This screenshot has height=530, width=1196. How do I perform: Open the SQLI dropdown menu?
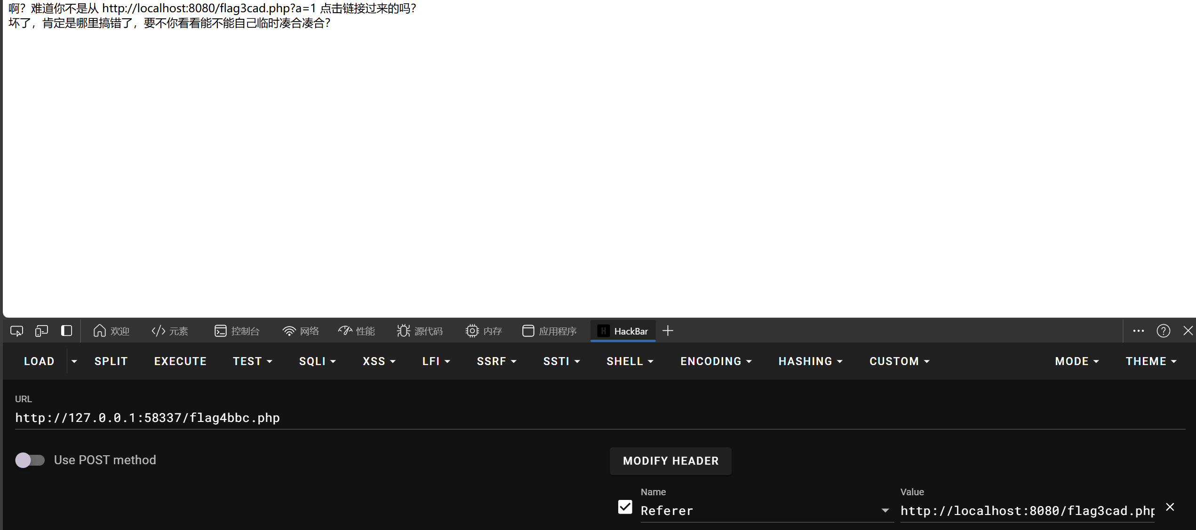pos(318,361)
